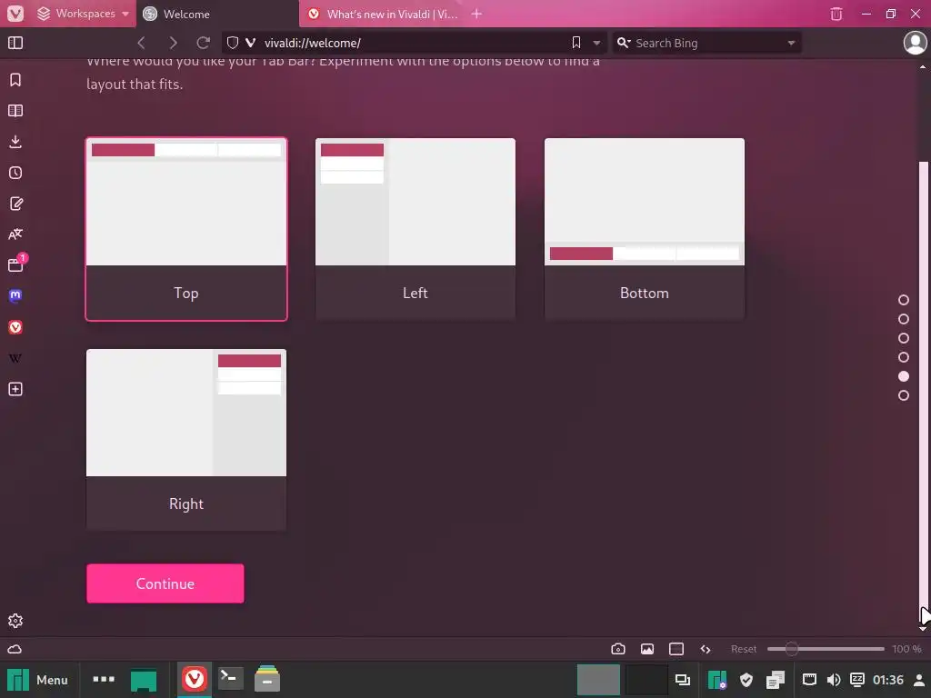
Task: Show desktop with the green taskbar icon
Action: (144, 680)
